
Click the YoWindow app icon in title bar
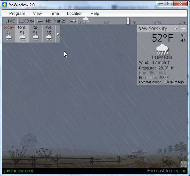[x=5, y=5]
